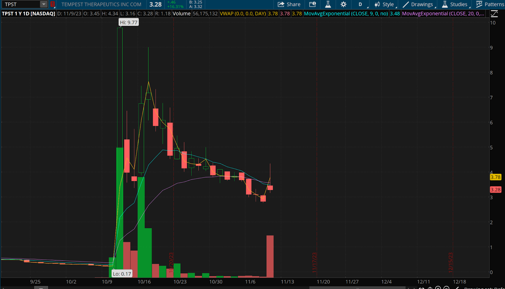The image size is (505, 289).
Task: Select the VWAP study label
Action: (x=243, y=14)
